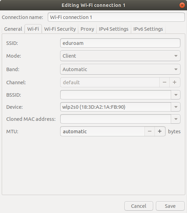The height and width of the screenshot is (213, 187).
Task: Switch to the General tab
Action: (x=13, y=29)
